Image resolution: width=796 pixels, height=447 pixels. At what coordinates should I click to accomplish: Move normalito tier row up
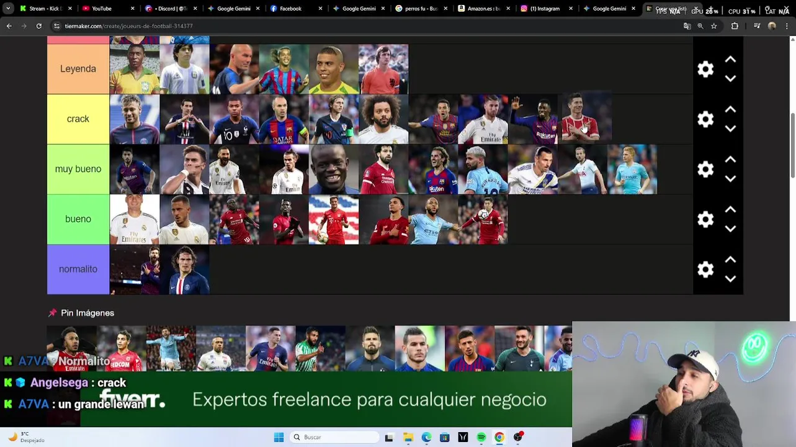pyautogui.click(x=730, y=260)
